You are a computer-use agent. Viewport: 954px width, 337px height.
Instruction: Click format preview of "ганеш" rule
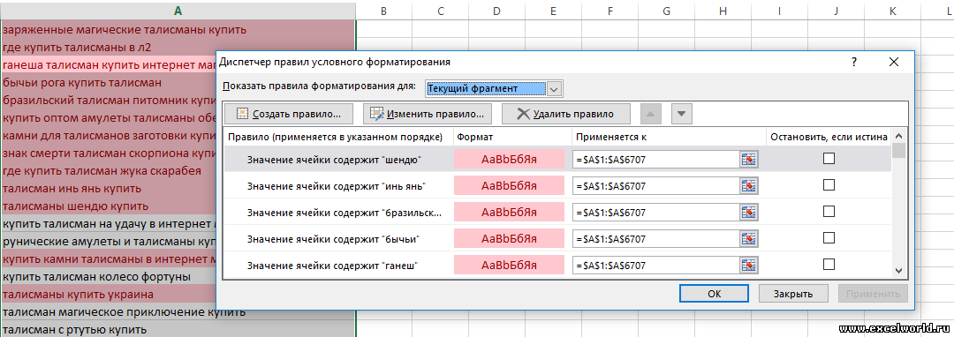(x=510, y=266)
